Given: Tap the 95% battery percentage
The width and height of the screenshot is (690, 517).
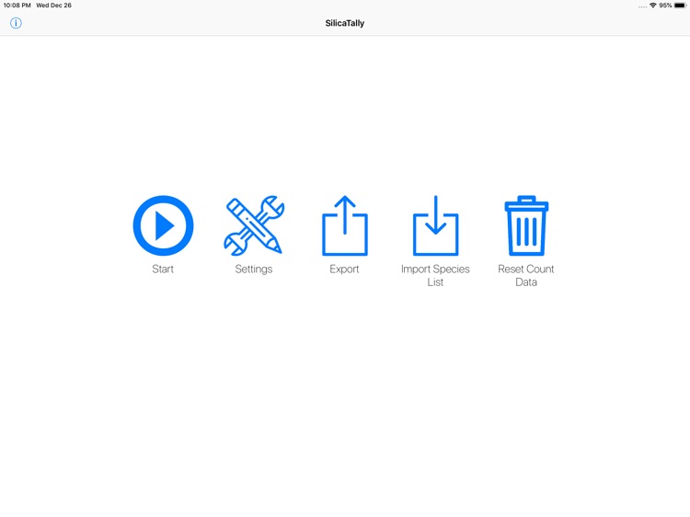Looking at the screenshot, I should click(665, 6).
